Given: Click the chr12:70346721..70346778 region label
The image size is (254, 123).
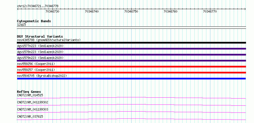Looking at the screenshot, I should click(38, 6).
